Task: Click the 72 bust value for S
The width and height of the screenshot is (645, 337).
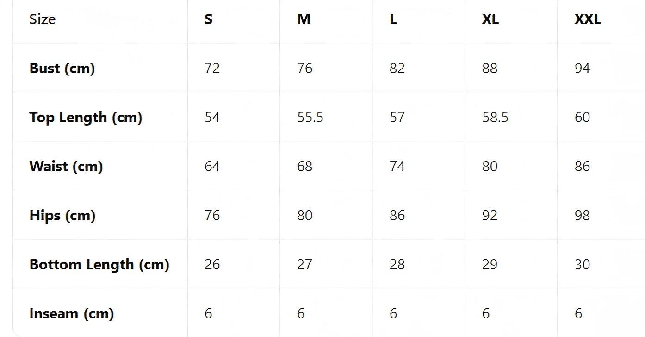Action: point(212,69)
